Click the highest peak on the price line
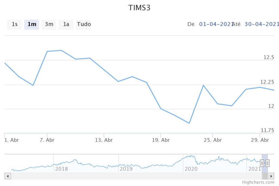Viewport: 279px width, 186px height. click(61, 50)
